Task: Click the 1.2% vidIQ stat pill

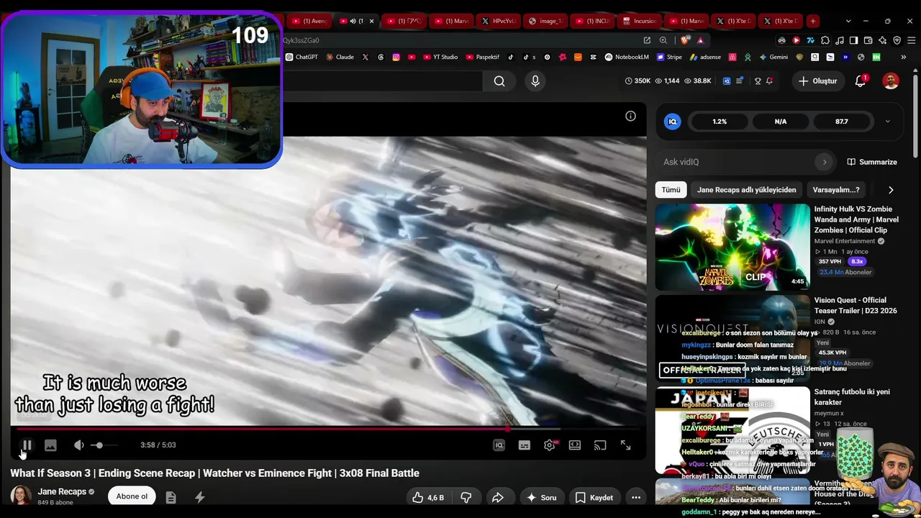Action: [720, 122]
